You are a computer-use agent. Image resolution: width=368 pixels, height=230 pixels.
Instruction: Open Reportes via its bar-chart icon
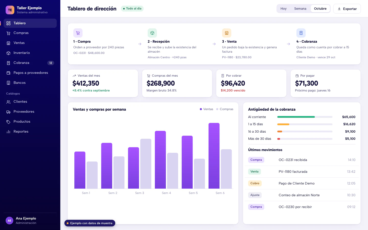pyautogui.click(x=8, y=132)
